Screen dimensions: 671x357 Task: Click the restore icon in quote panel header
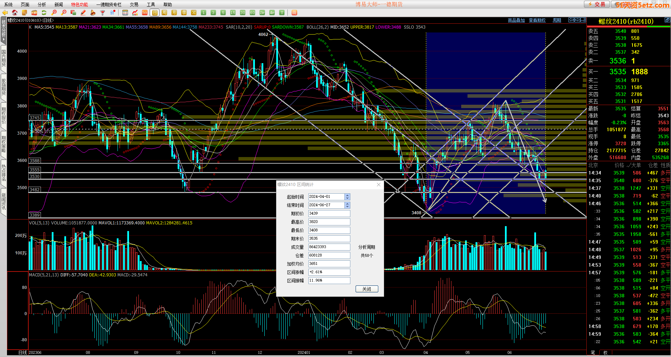pos(667,20)
